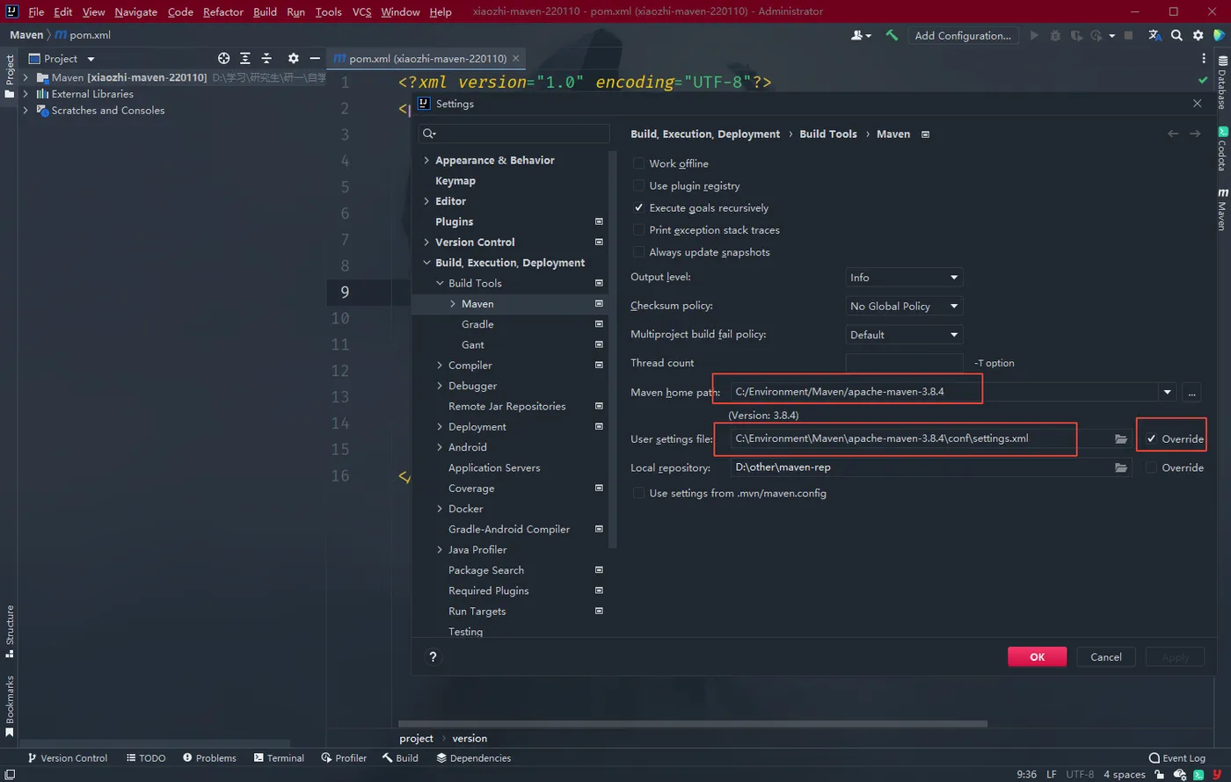This screenshot has width=1231, height=782.
Task: Open the Profiler tool window
Action: coord(344,757)
